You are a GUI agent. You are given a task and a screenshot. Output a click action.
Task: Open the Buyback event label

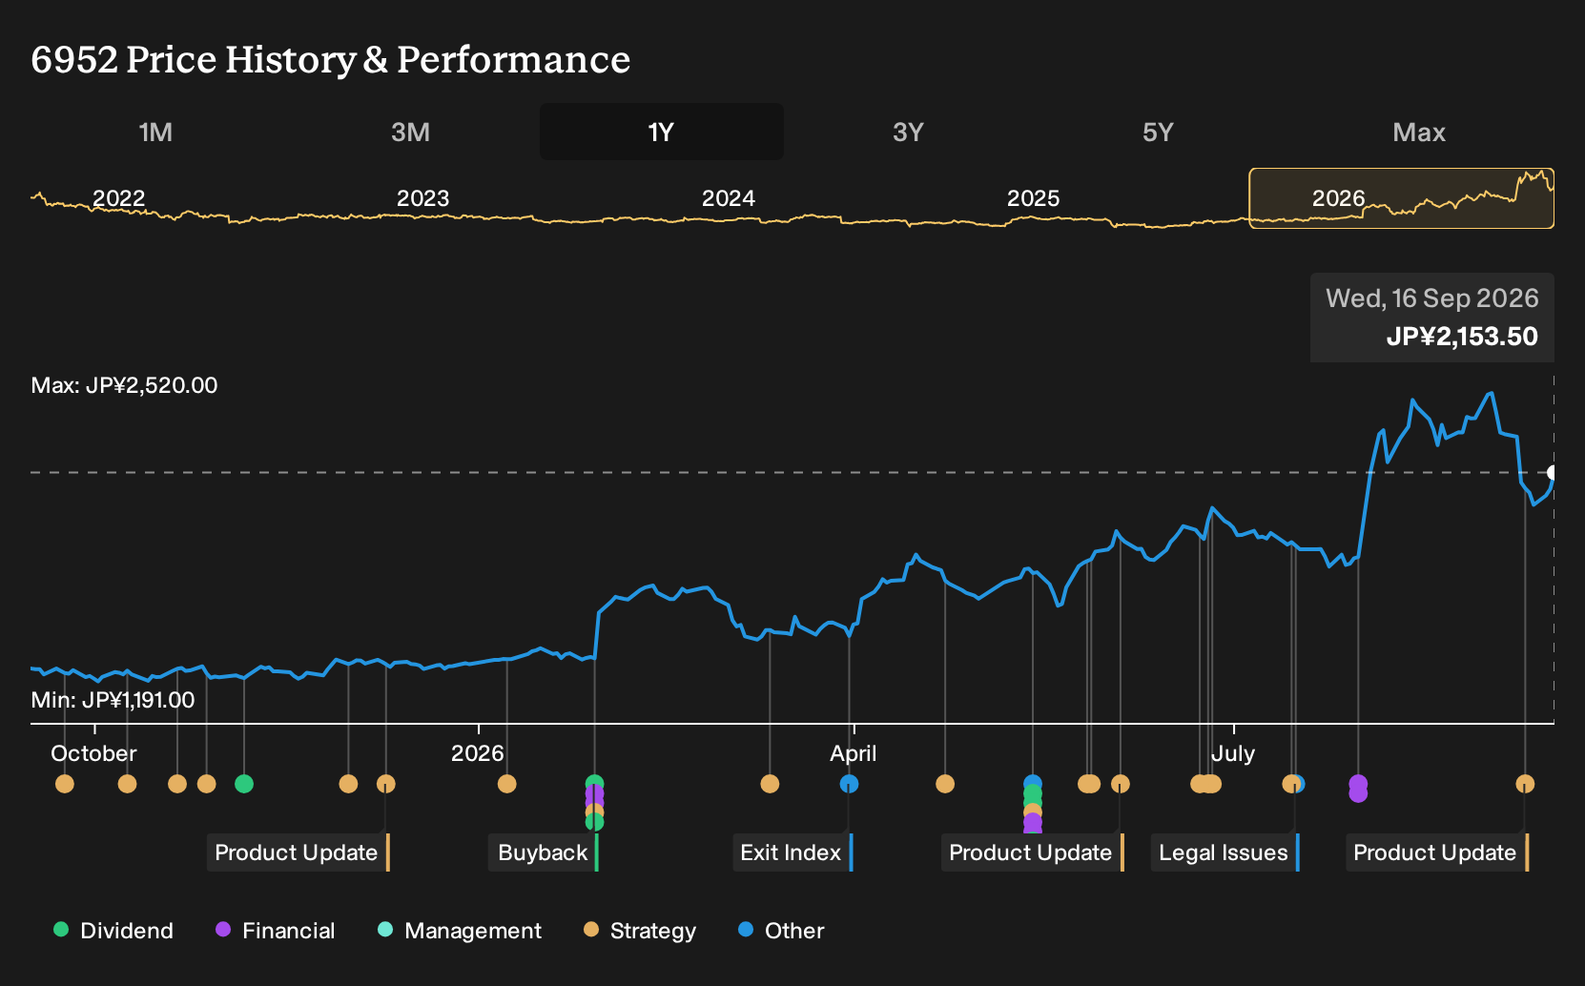click(544, 852)
